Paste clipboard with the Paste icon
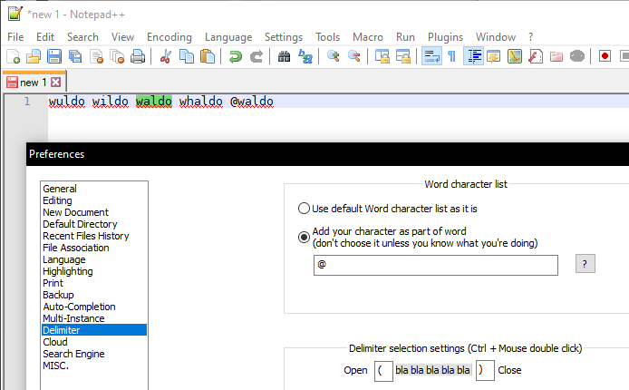629x390 pixels. [x=207, y=56]
